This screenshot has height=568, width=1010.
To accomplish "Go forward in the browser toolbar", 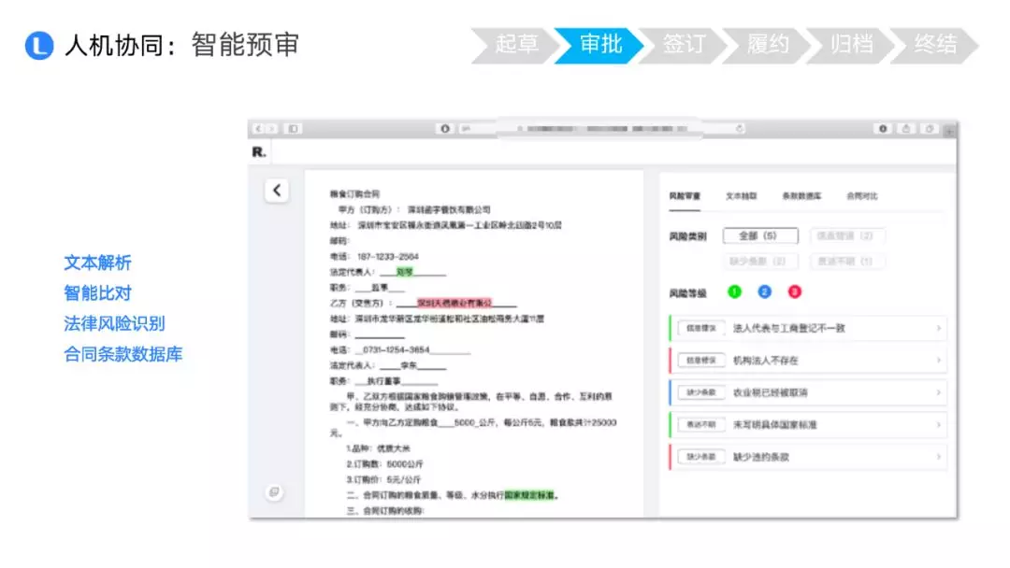I will (272, 129).
